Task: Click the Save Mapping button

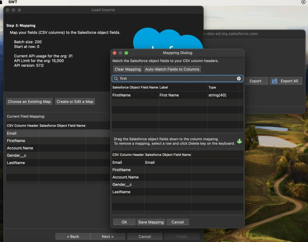Action: pos(151,222)
